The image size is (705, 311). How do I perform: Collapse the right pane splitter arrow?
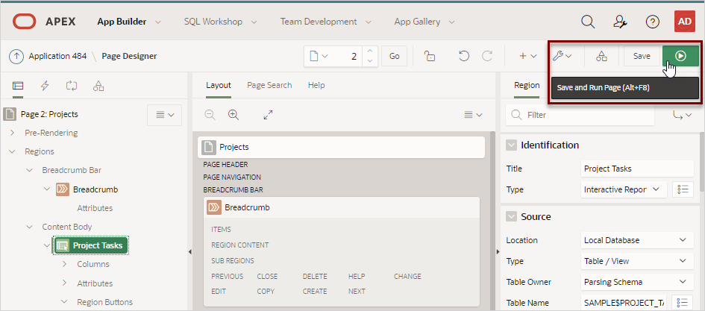[x=498, y=252]
